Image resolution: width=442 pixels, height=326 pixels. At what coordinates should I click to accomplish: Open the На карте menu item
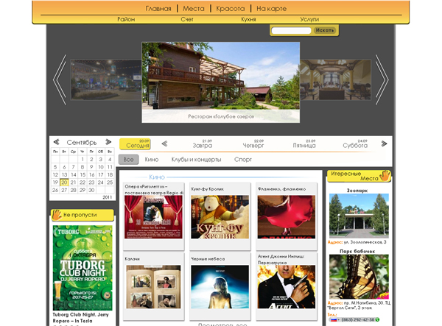271,9
